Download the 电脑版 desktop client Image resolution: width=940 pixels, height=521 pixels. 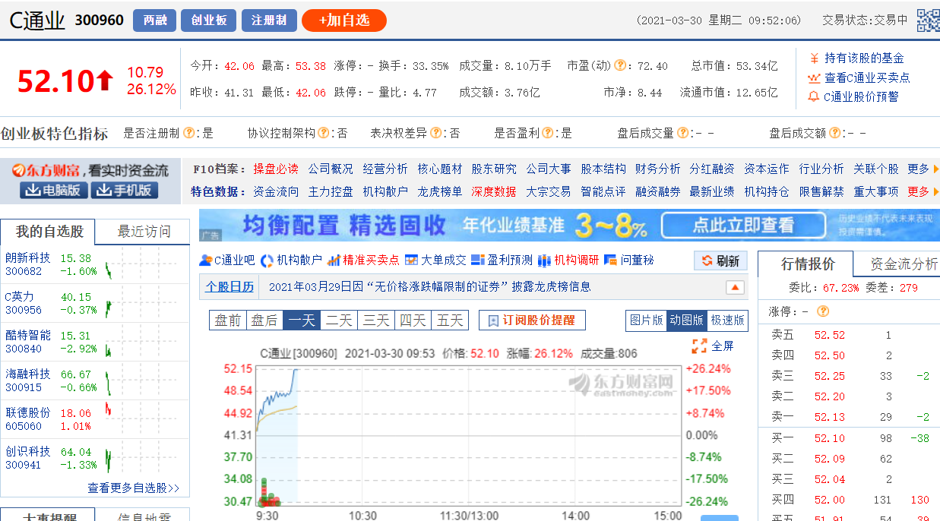53,190
